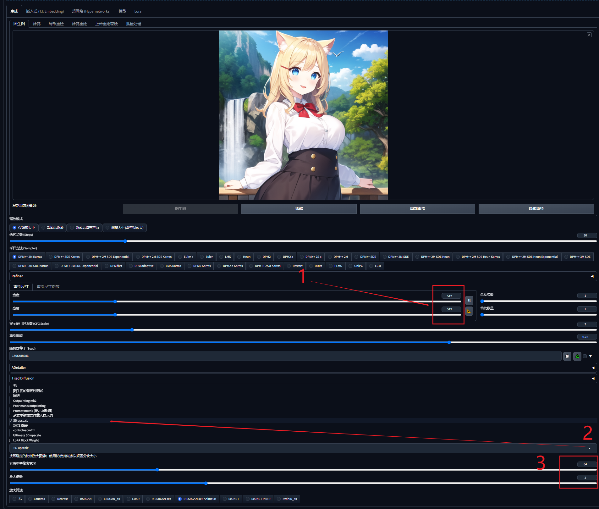Viewport: 599px width, 509px height.
Task: Click the tile overlap value field
Action: (x=587, y=464)
